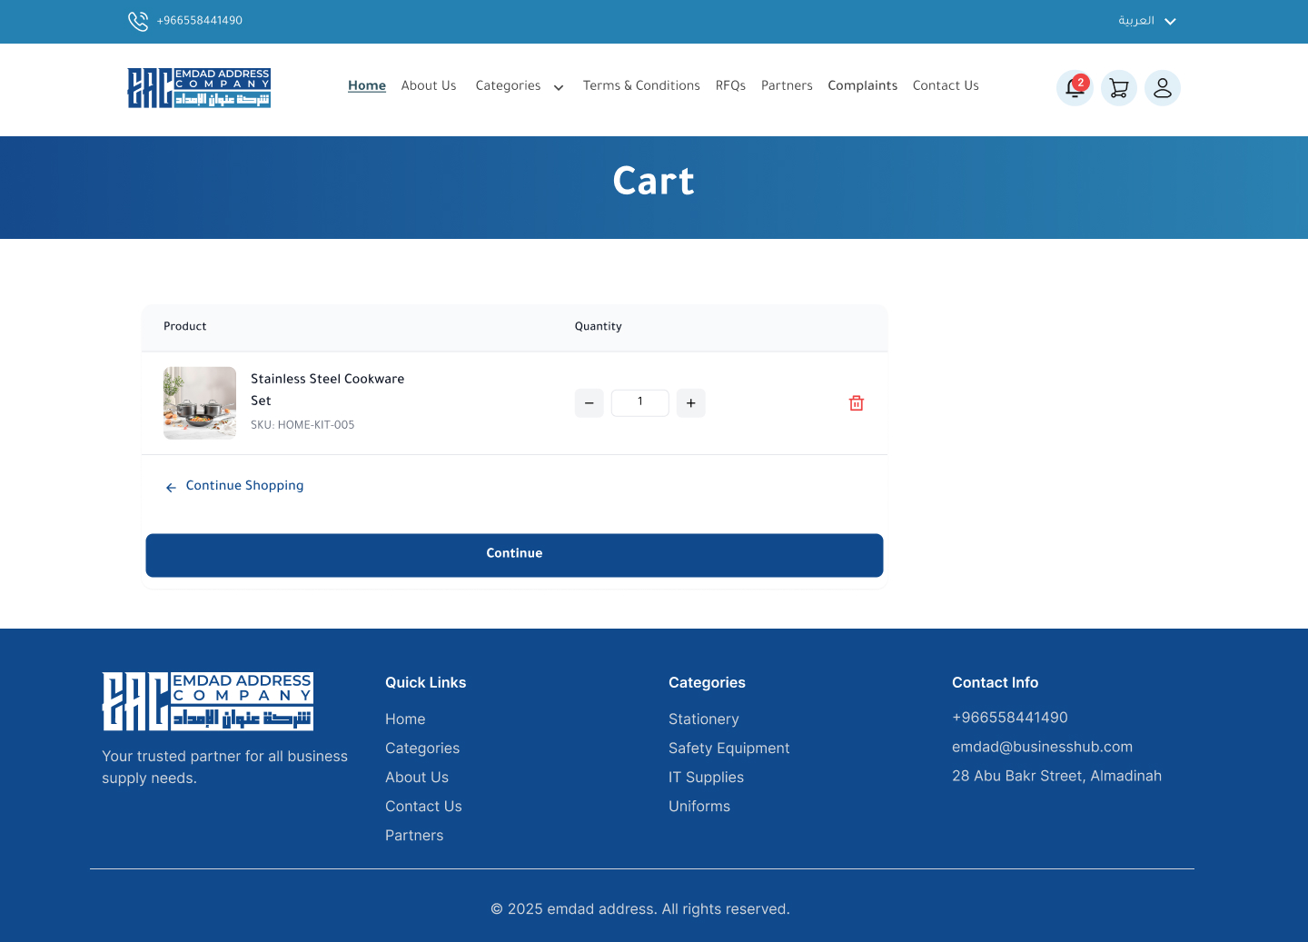Open Safety Equipment category in footer
The width and height of the screenshot is (1308, 942).
coord(728,749)
